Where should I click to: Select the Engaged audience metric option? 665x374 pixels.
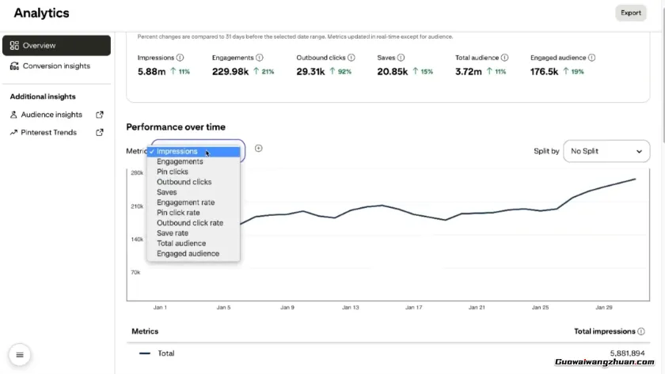coord(188,254)
